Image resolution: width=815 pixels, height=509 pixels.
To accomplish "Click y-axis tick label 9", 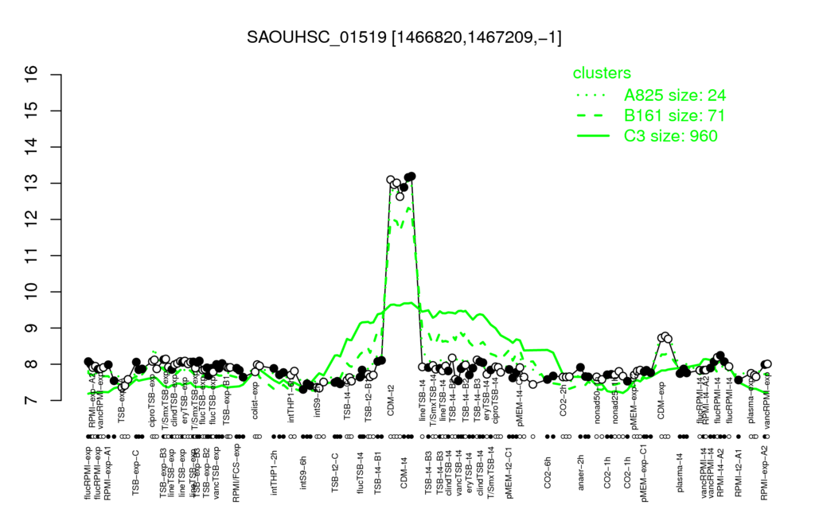I will 32,328.
